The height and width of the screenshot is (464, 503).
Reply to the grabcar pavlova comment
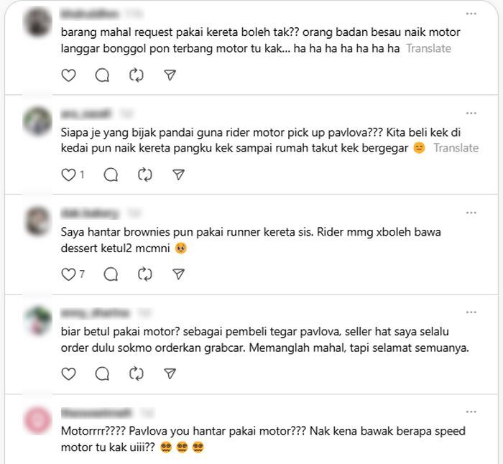(102, 374)
